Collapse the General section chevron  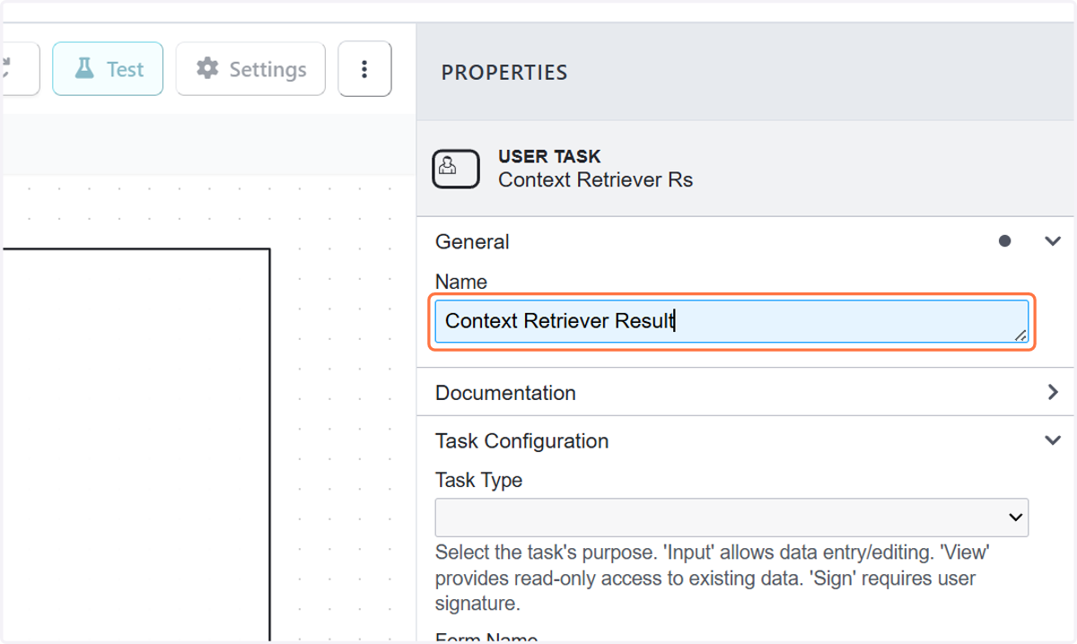[x=1053, y=241]
